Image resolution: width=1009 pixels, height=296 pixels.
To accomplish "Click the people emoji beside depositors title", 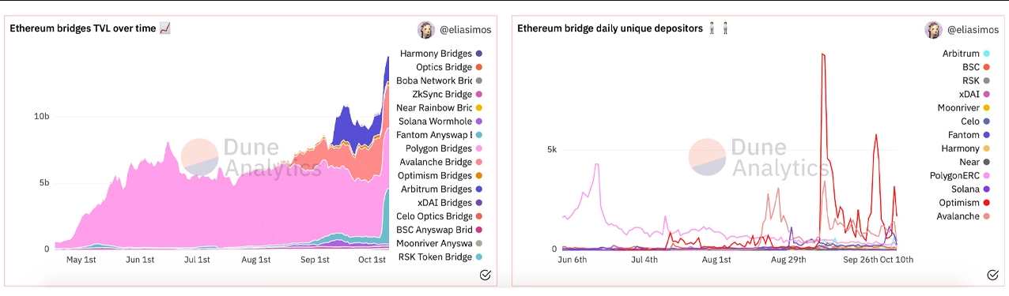I will tap(719, 28).
